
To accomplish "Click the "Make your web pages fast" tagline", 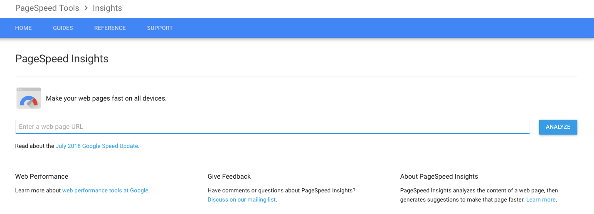I will pos(106,99).
